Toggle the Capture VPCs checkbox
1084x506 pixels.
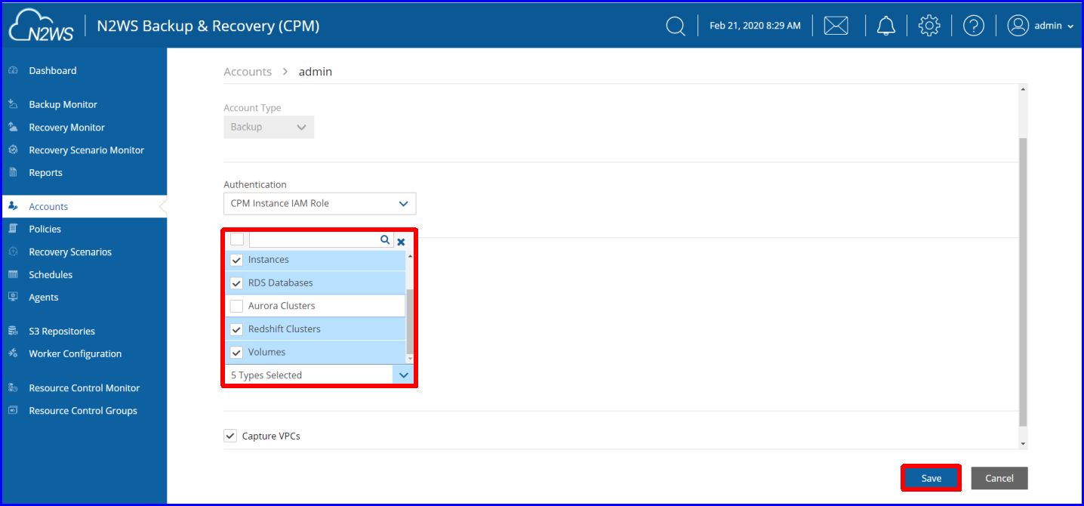pos(230,436)
